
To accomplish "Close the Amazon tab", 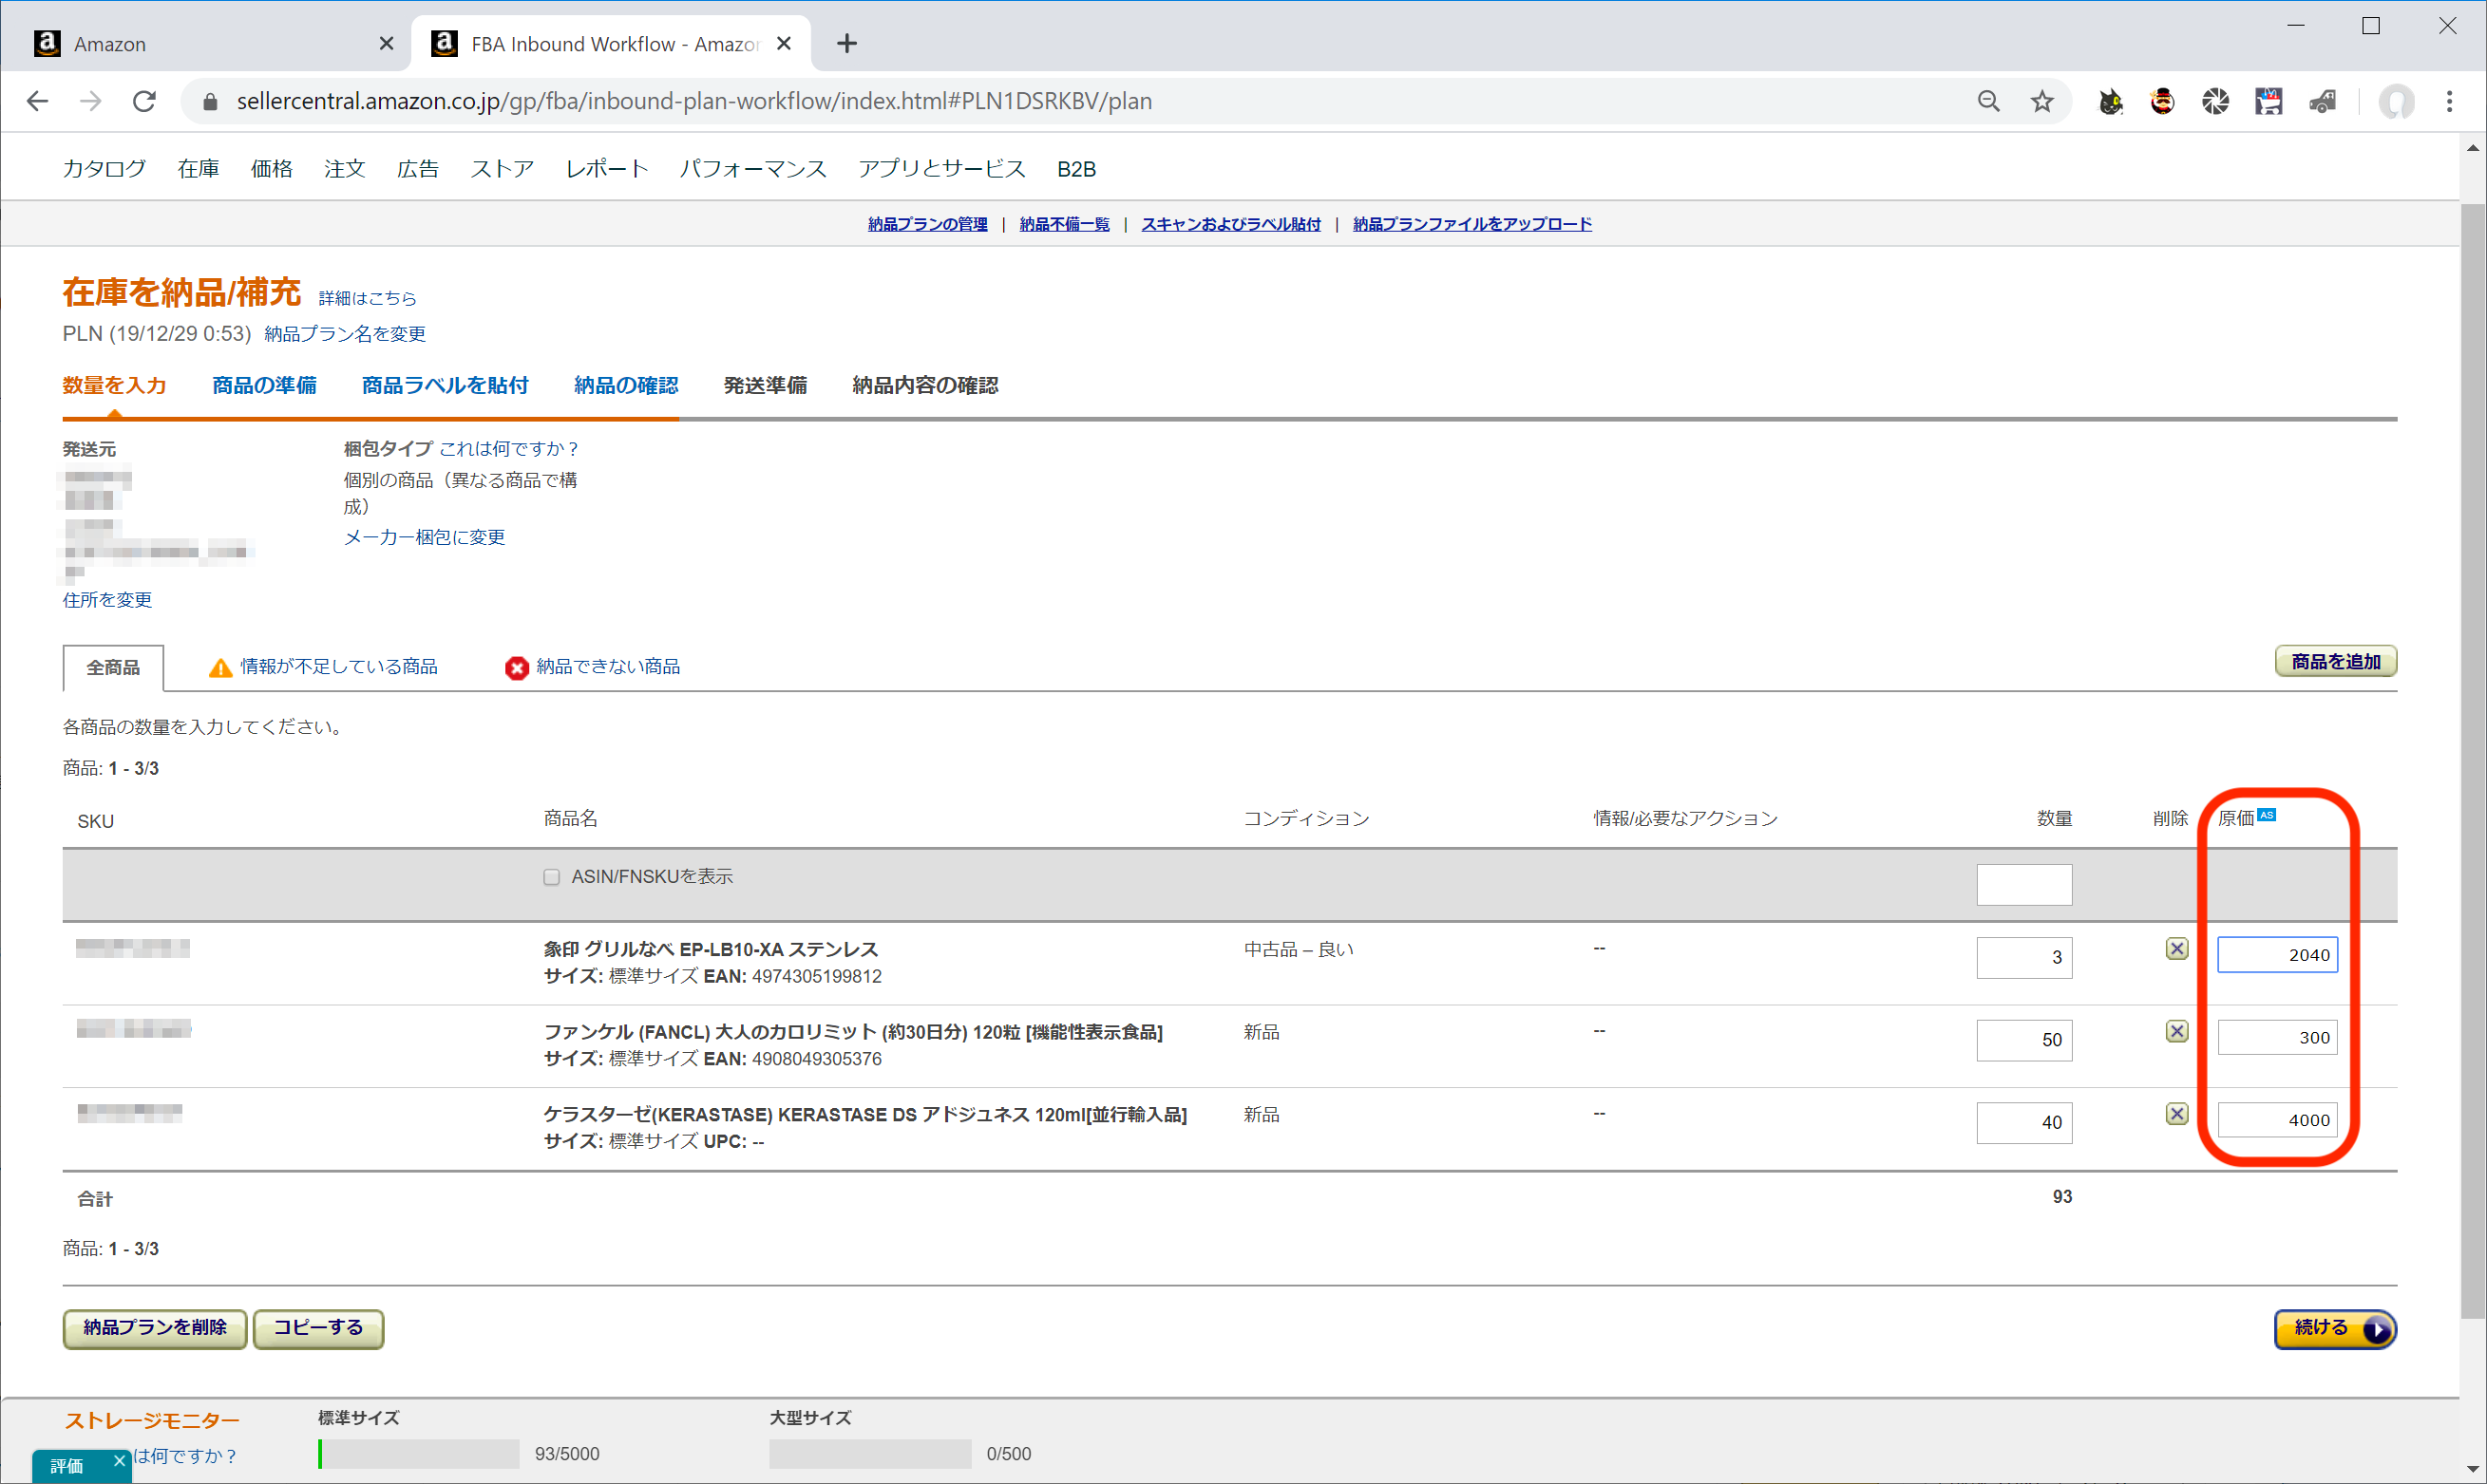I will point(386,43).
